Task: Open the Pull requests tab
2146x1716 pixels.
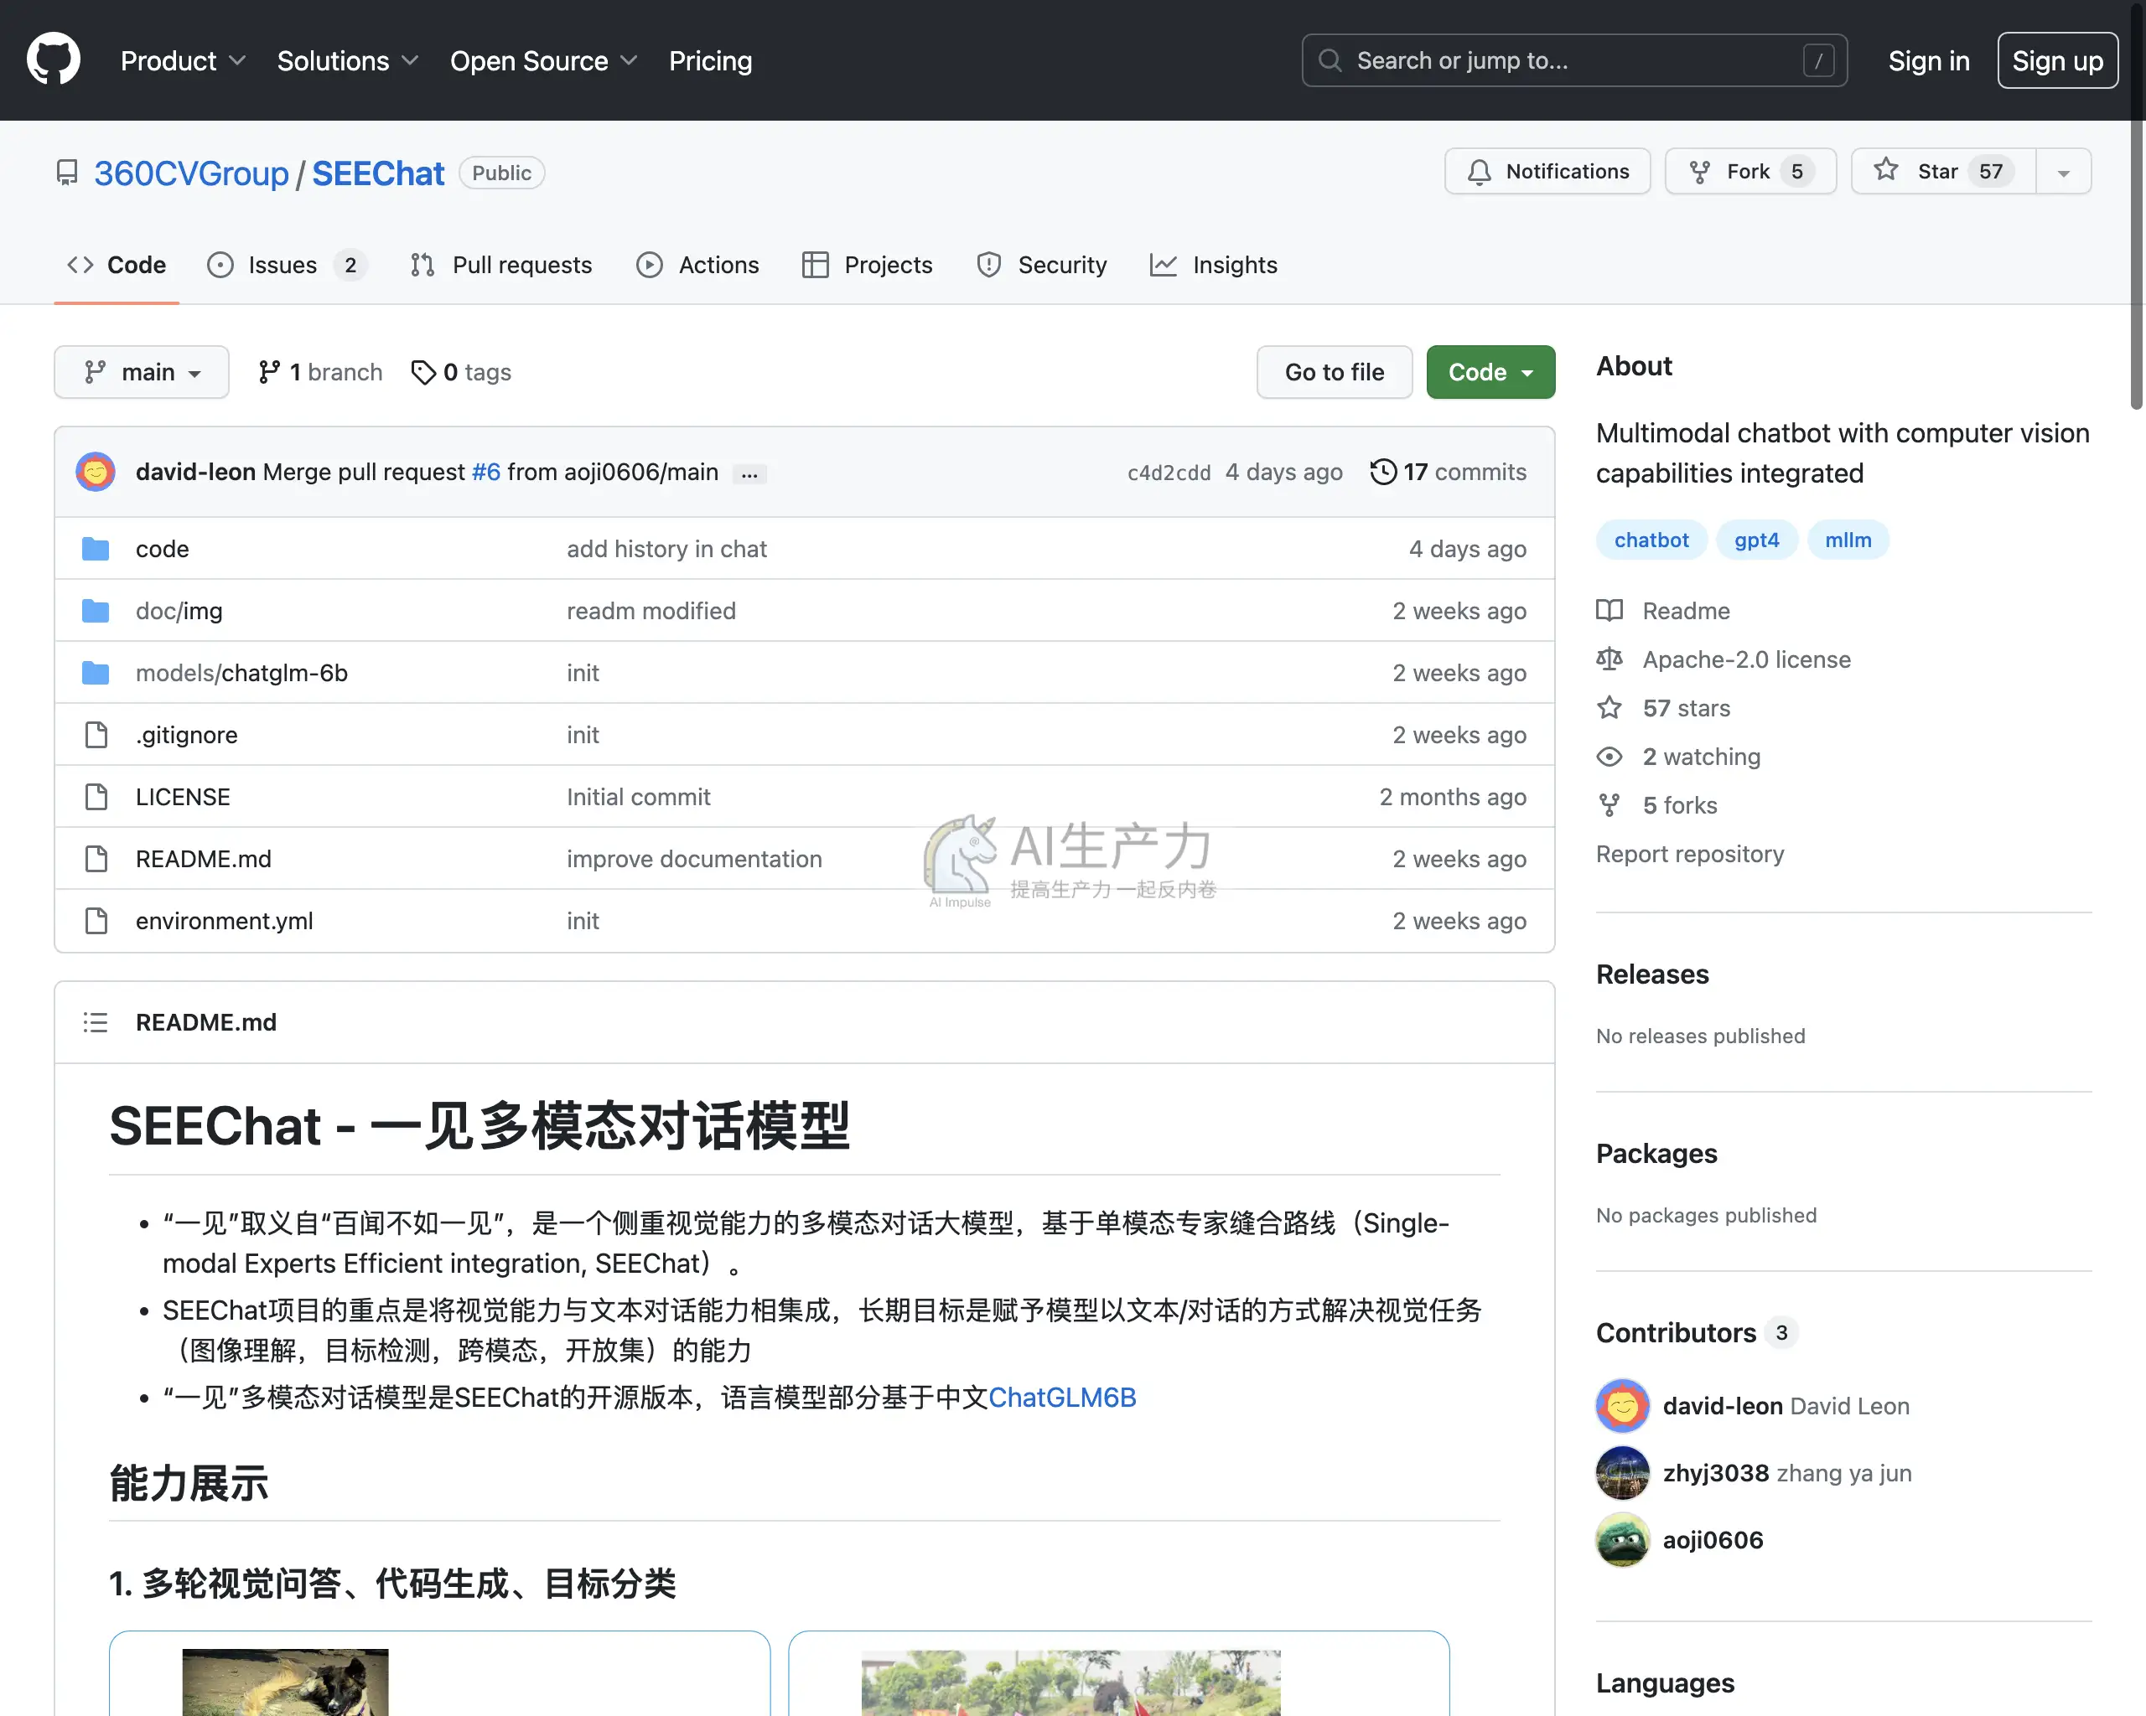Action: point(500,265)
